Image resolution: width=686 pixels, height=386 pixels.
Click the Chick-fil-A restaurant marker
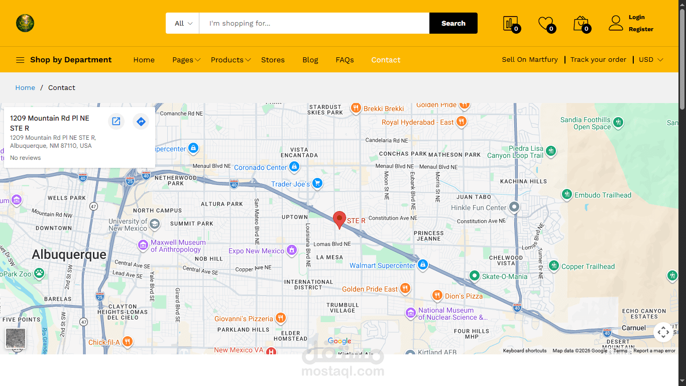[128, 342]
